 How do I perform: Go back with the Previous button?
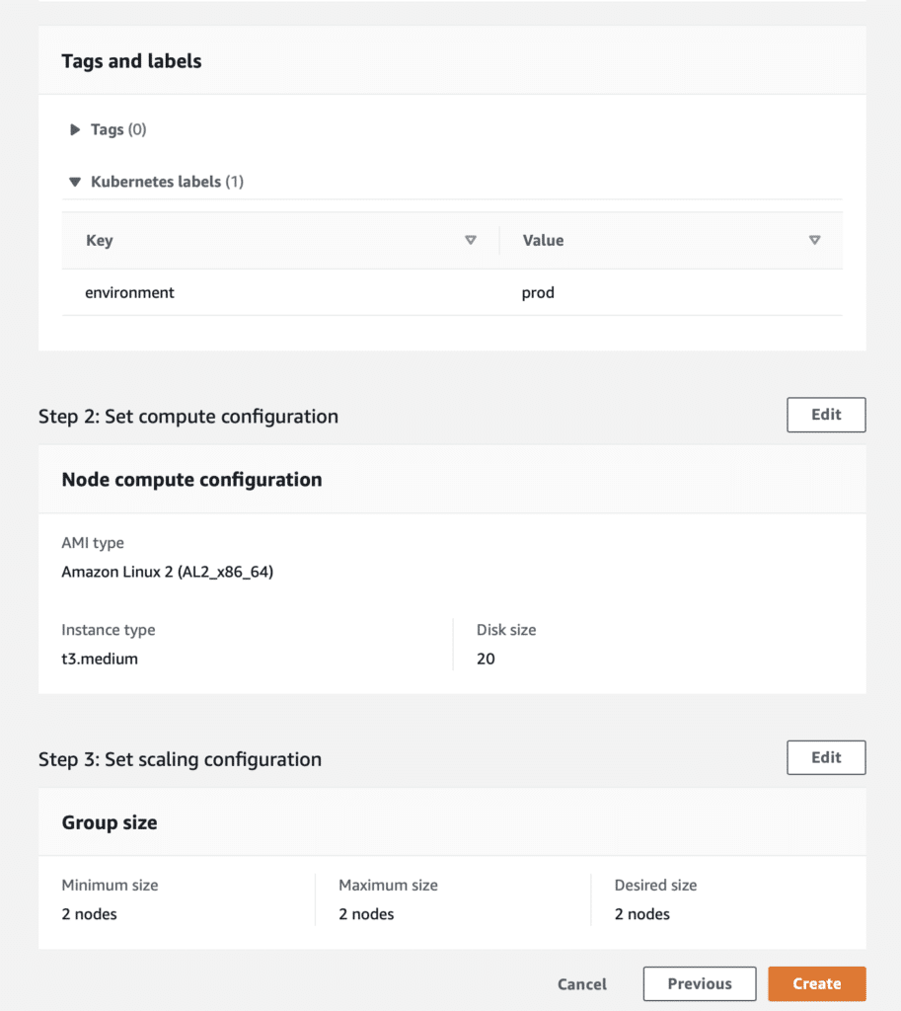[700, 984]
